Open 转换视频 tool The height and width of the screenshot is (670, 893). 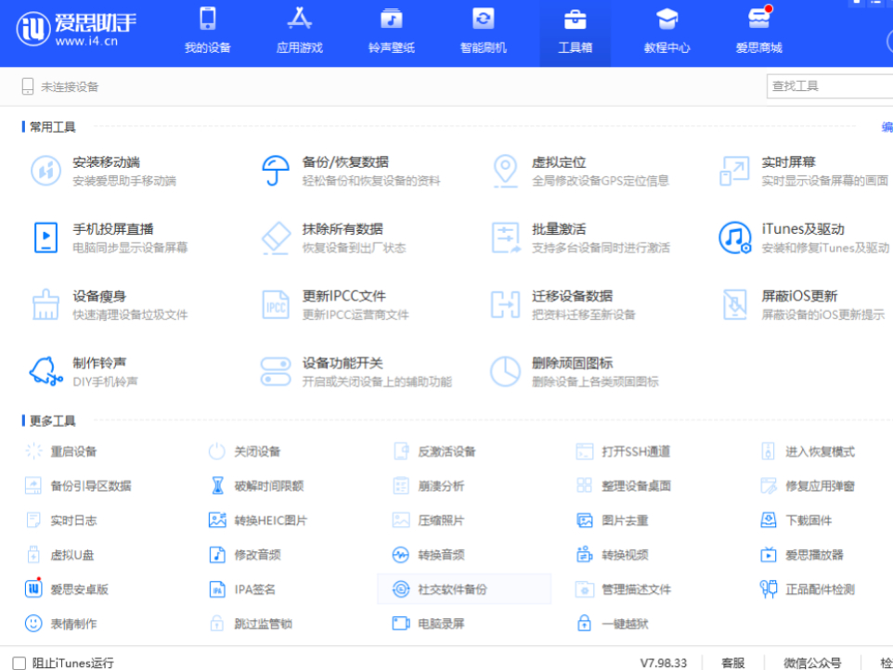coord(613,554)
